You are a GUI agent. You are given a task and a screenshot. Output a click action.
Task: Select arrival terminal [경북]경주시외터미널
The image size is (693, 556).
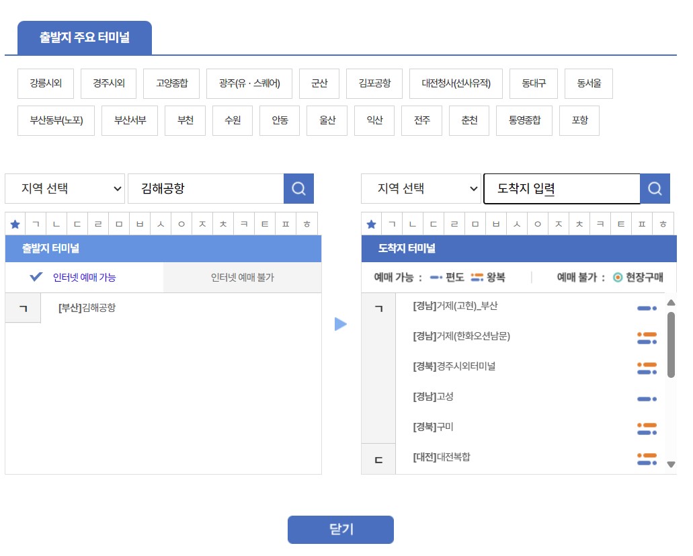[x=454, y=366]
